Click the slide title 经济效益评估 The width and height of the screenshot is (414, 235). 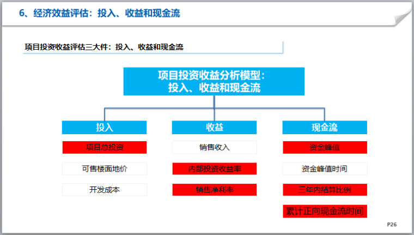click(100, 13)
